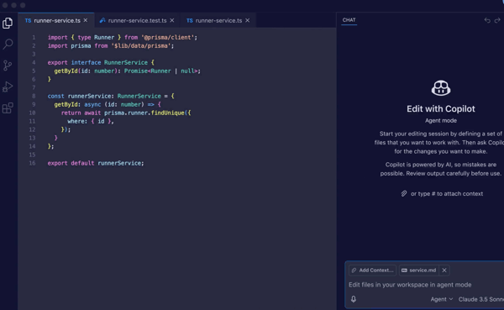The height and width of the screenshot is (310, 504).
Task: Open the Search view in activity bar
Action: 8,44
